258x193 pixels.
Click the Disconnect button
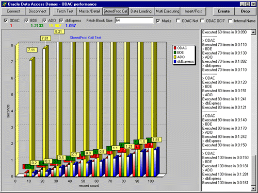pyautogui.click(x=37, y=11)
